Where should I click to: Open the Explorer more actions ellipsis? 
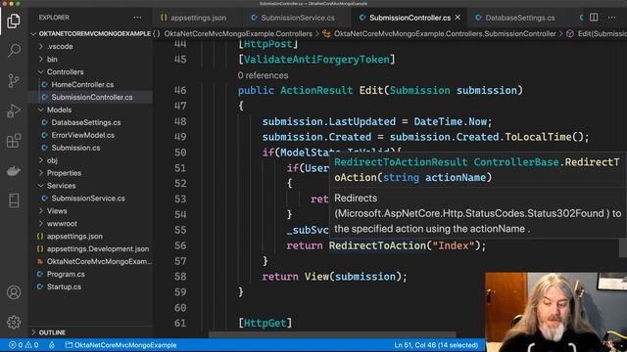[x=137, y=18]
